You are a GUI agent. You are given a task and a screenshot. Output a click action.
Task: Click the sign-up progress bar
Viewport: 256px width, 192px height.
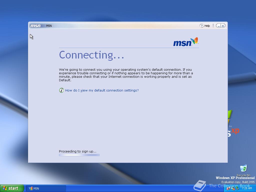coord(79,155)
